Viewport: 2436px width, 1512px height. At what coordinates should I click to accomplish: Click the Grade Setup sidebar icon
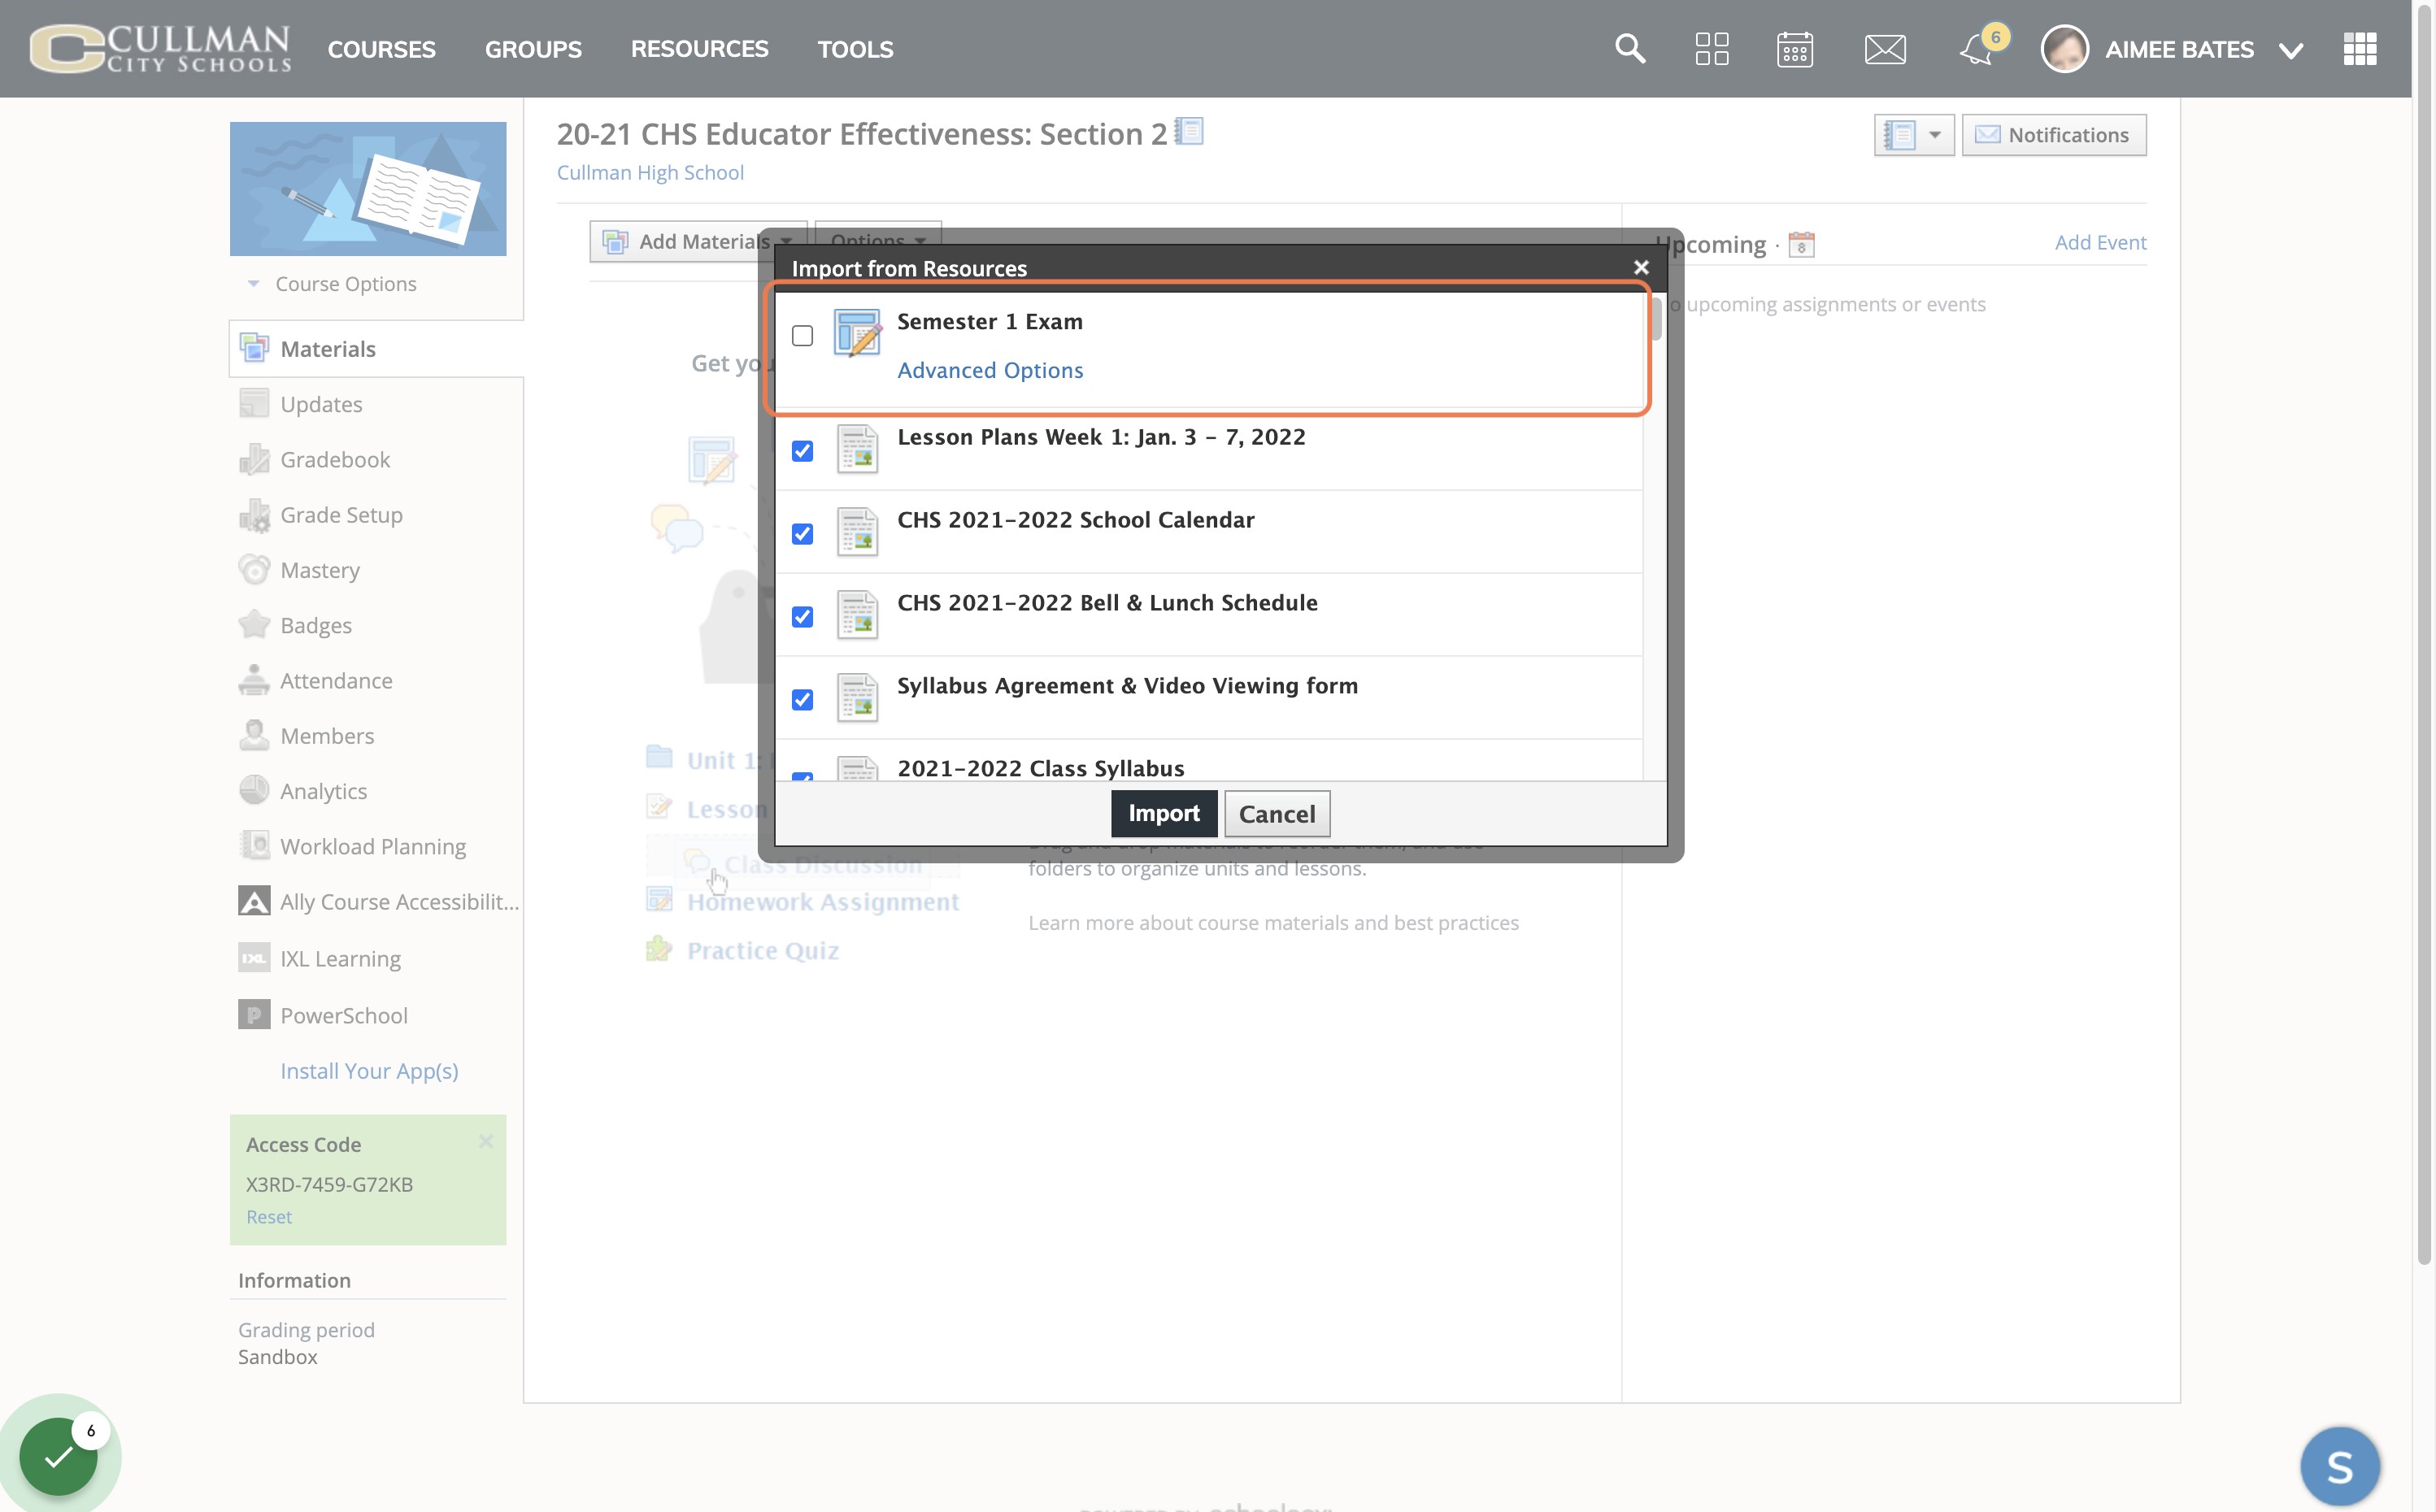pyautogui.click(x=254, y=515)
